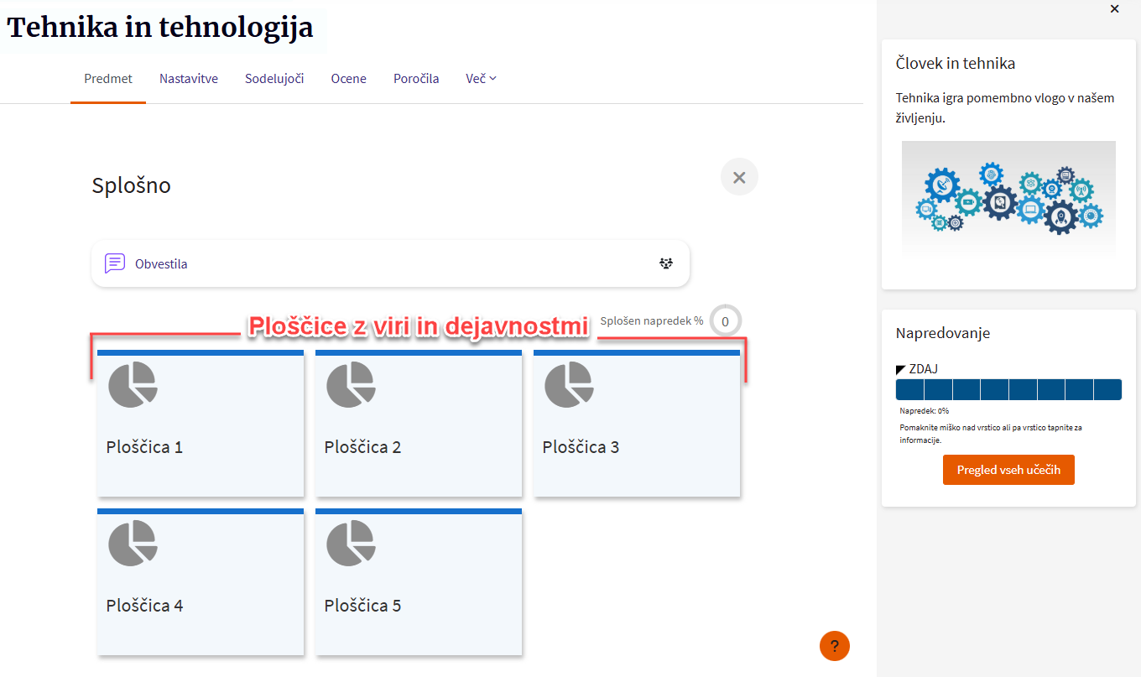Image resolution: width=1141 pixels, height=677 pixels.
Task: Open the Obvestila forum link
Action: coord(161,263)
